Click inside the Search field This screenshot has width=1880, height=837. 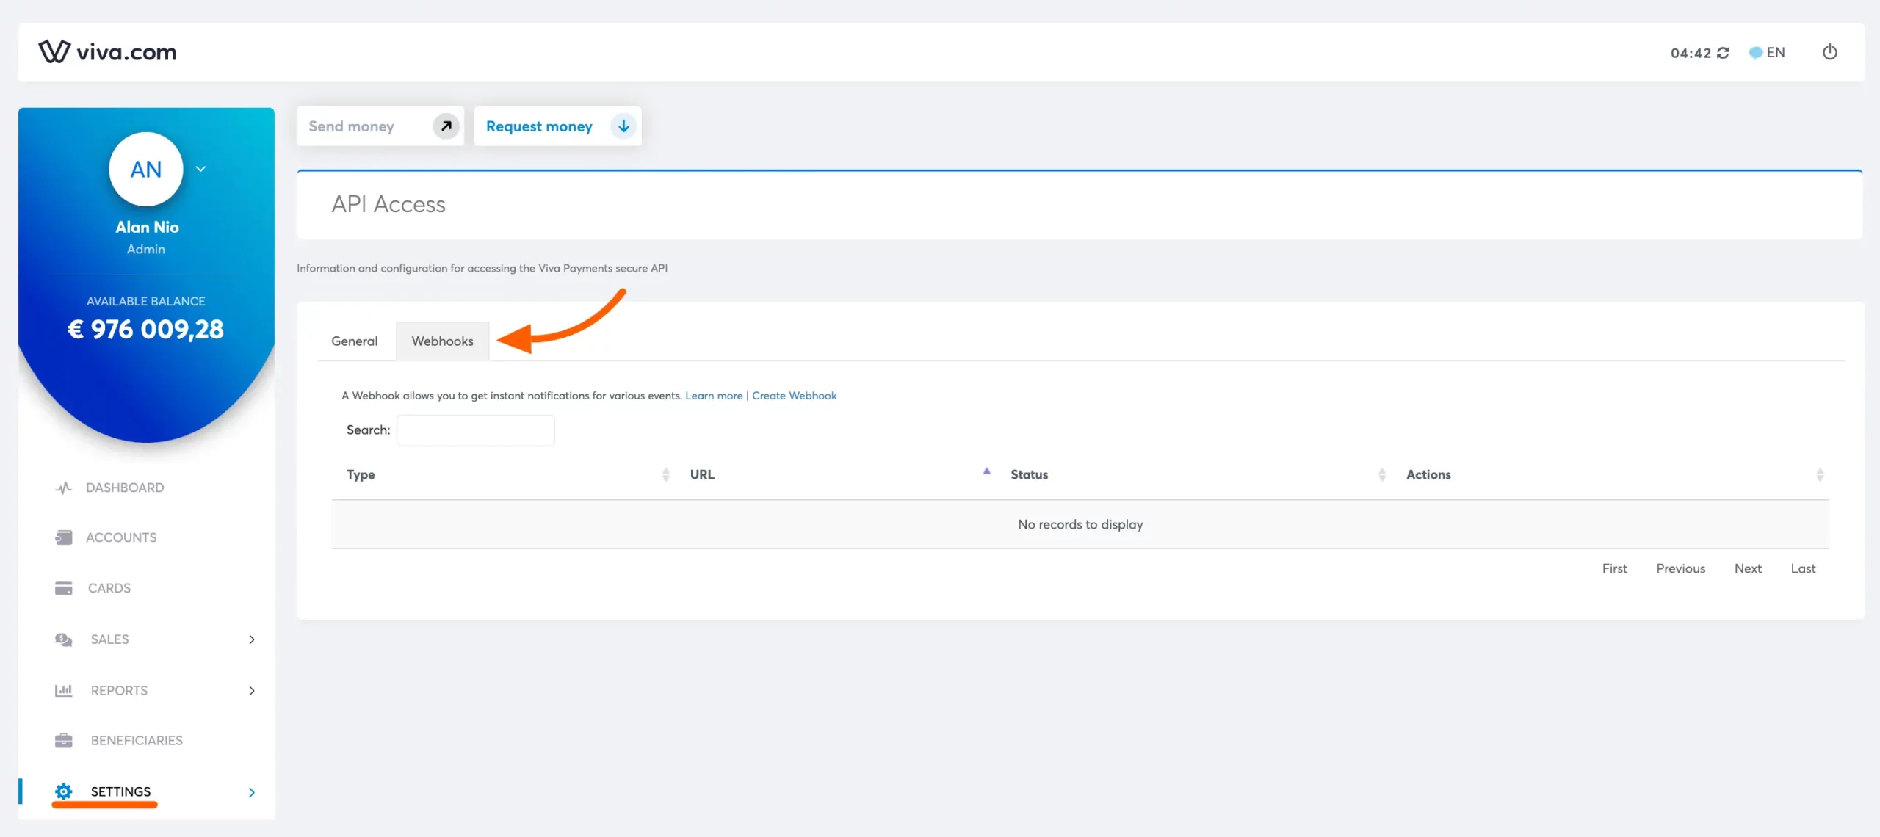(475, 430)
